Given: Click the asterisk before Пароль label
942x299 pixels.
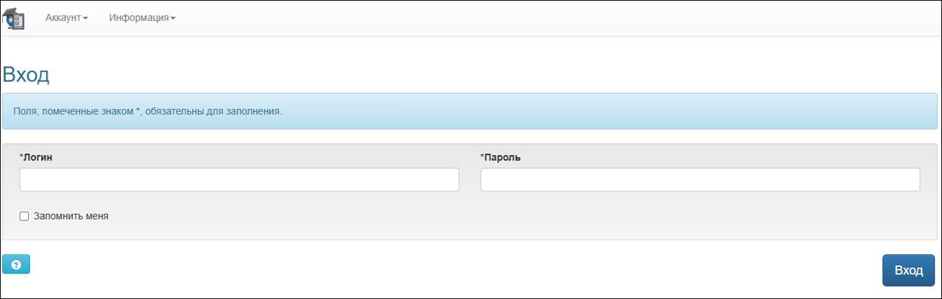Looking at the screenshot, I should 482,156.
